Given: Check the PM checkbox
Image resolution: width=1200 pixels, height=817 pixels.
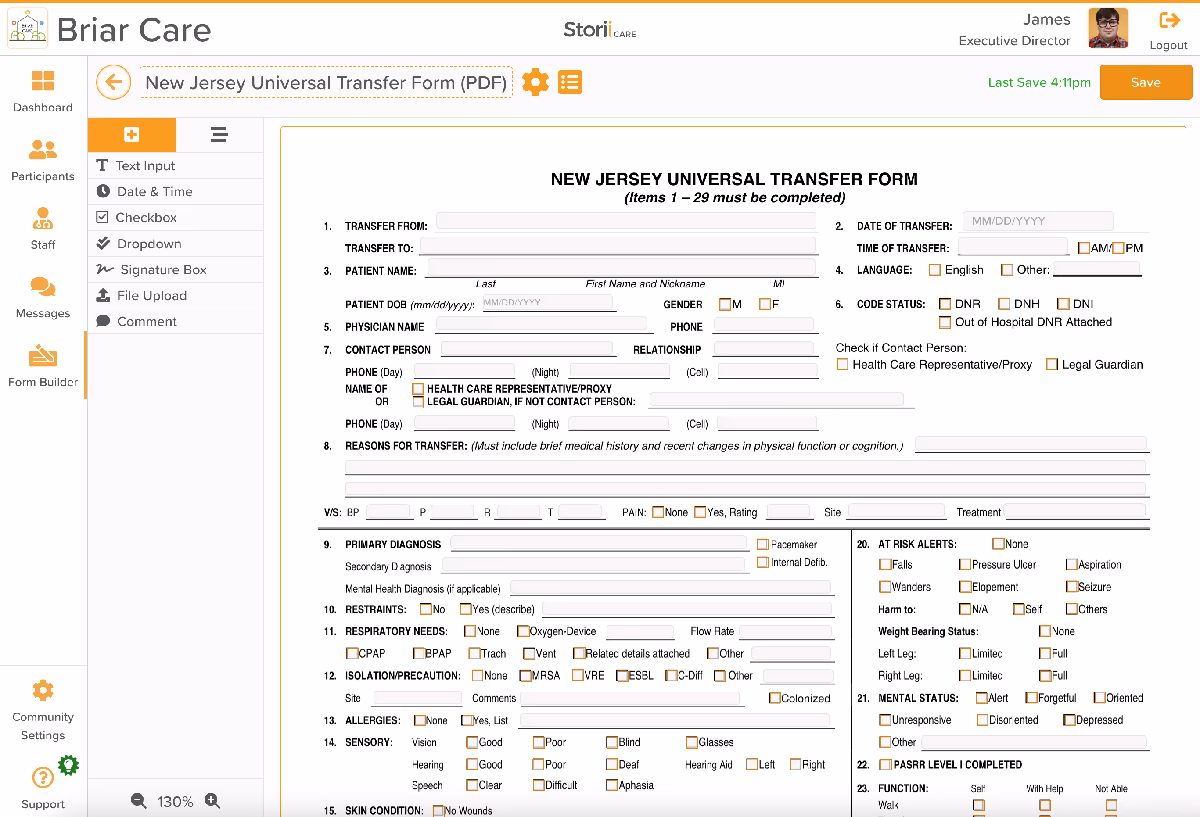Looking at the screenshot, I should 1118,248.
